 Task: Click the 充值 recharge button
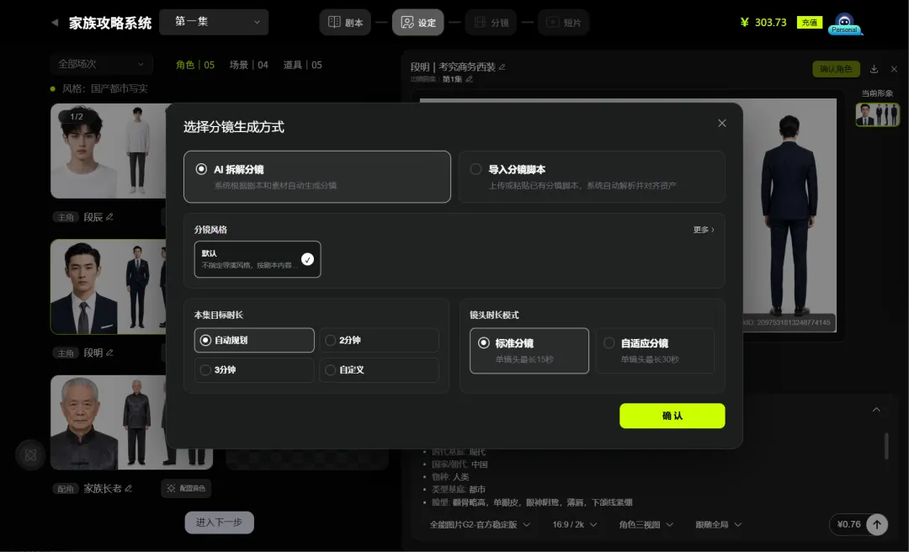(810, 23)
